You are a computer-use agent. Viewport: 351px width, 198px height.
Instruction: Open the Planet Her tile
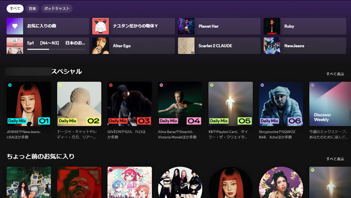tap(219, 26)
